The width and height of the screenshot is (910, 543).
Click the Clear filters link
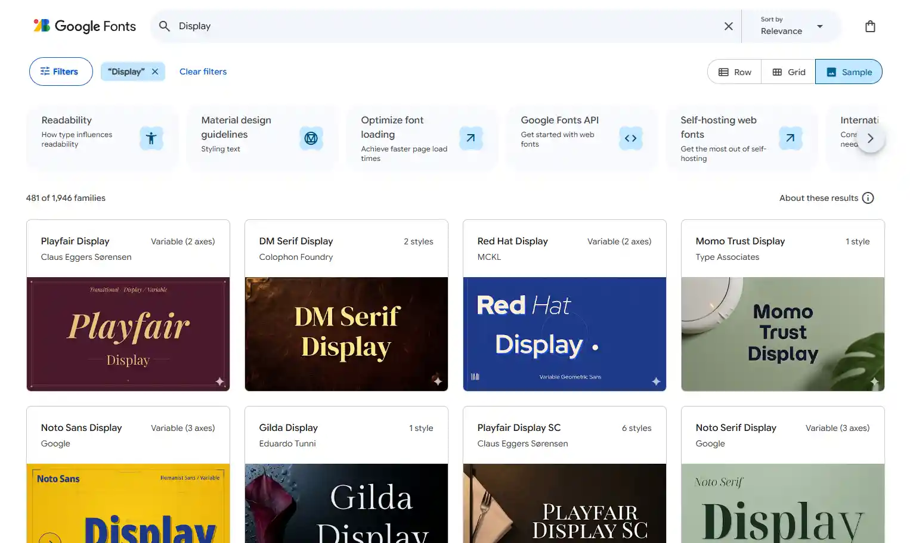pyautogui.click(x=203, y=72)
